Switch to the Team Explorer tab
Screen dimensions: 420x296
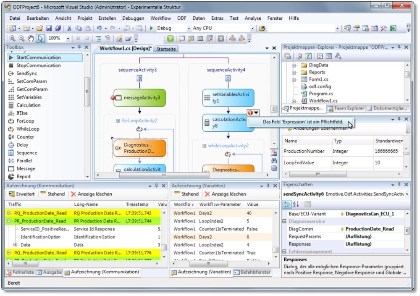pos(346,108)
